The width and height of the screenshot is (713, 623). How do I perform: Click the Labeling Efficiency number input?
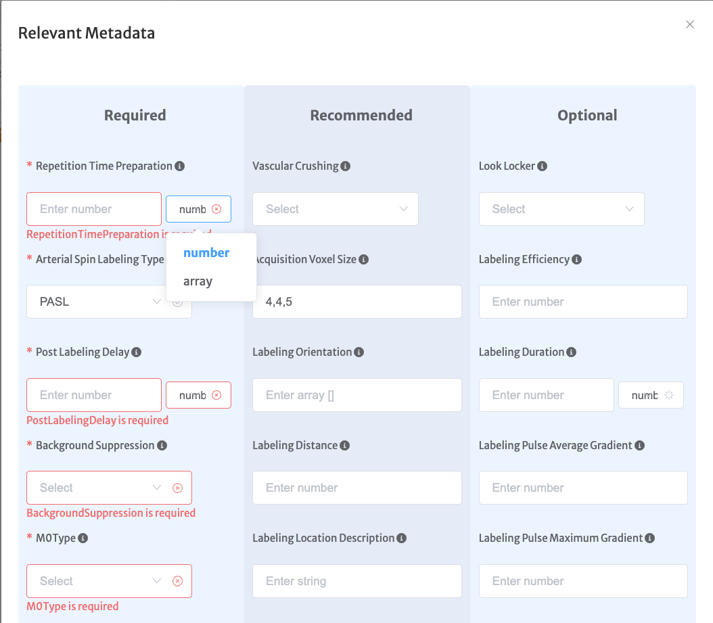[583, 302]
